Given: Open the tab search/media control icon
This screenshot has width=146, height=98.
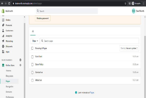Looking at the screenshot, I should tap(130, 3).
